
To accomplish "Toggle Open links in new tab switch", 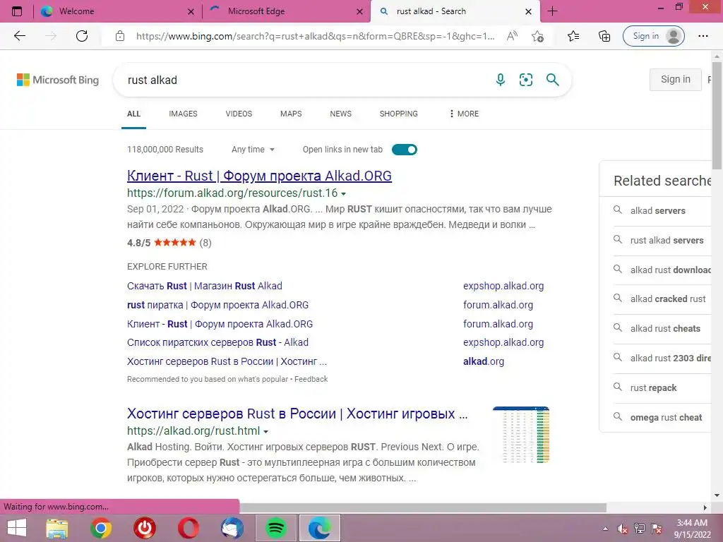I will (x=405, y=150).
